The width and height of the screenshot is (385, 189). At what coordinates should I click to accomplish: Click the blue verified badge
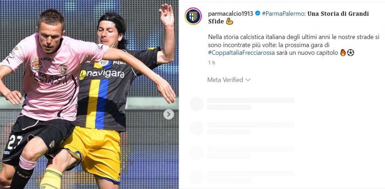coord(257,13)
